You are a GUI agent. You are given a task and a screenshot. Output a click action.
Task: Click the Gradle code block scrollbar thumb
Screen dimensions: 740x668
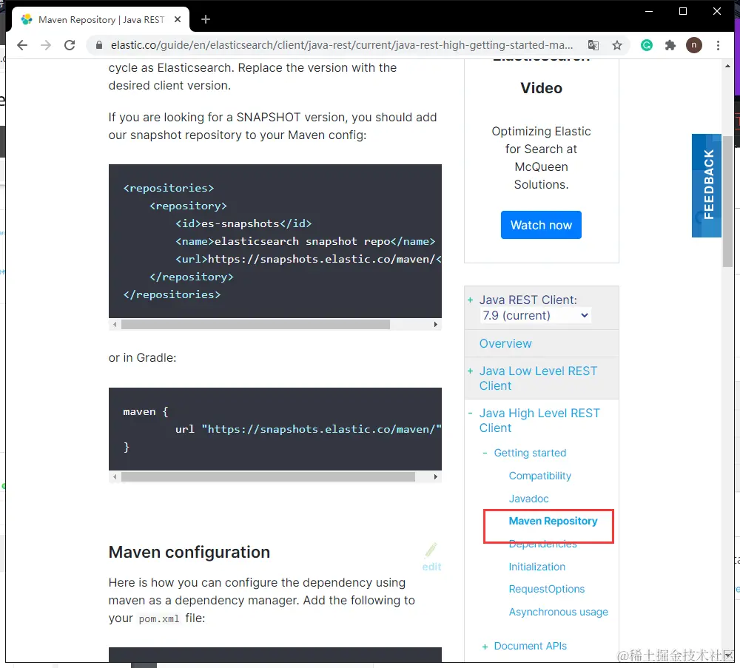(268, 477)
